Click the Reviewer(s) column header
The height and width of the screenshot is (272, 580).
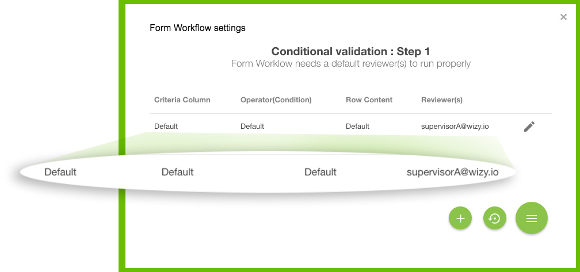[x=442, y=100]
